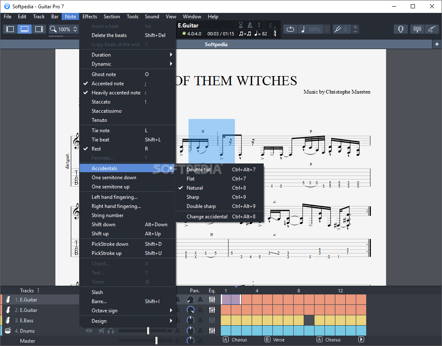Click the next sections arrow button
Screen dimensions: 442x346
(361, 339)
